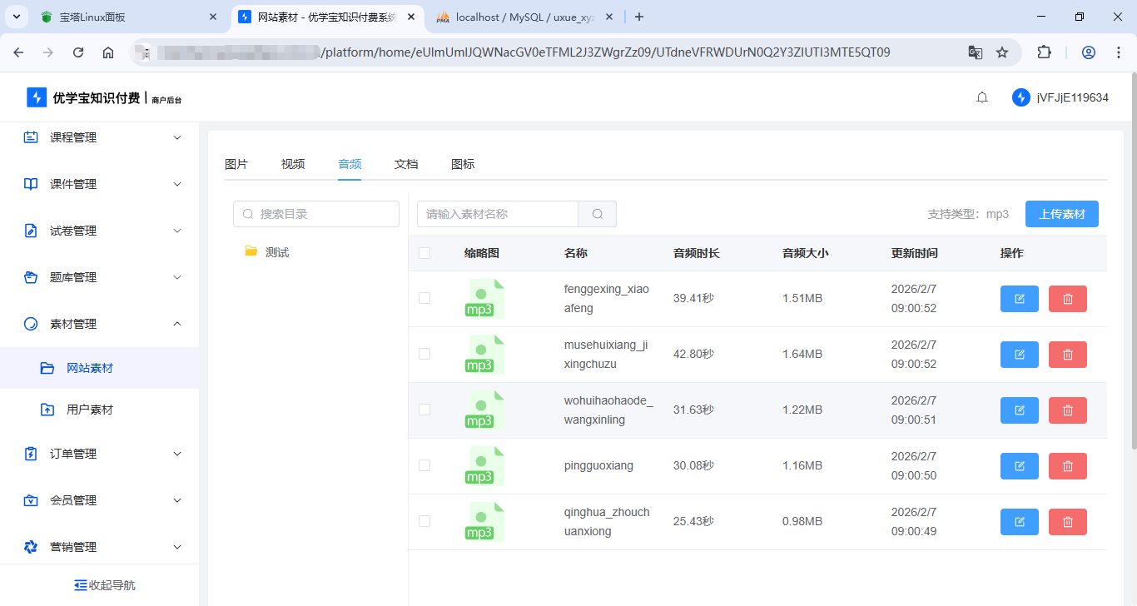Switch to the 视频 tab

293,164
